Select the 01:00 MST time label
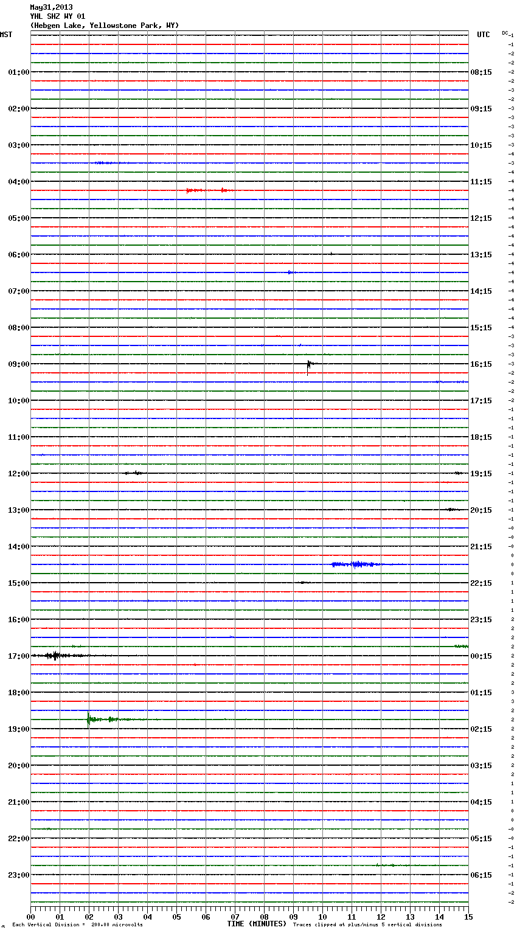517x933 pixels. tap(19, 72)
